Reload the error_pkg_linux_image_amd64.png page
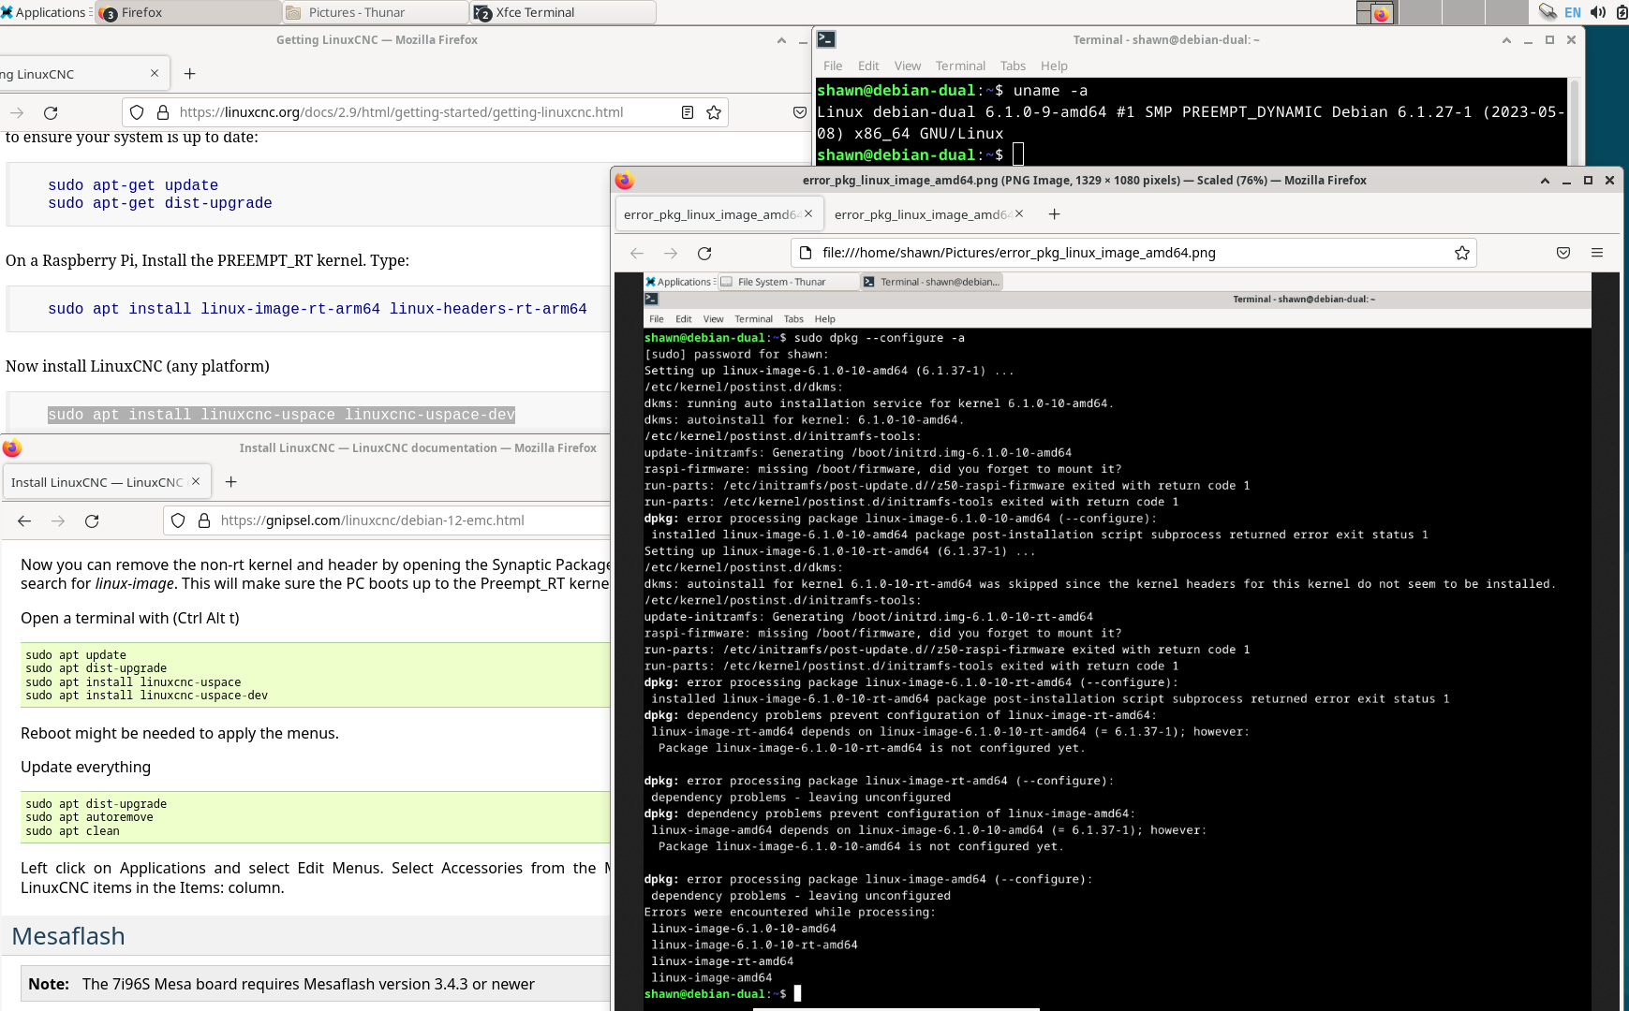 pyautogui.click(x=704, y=253)
